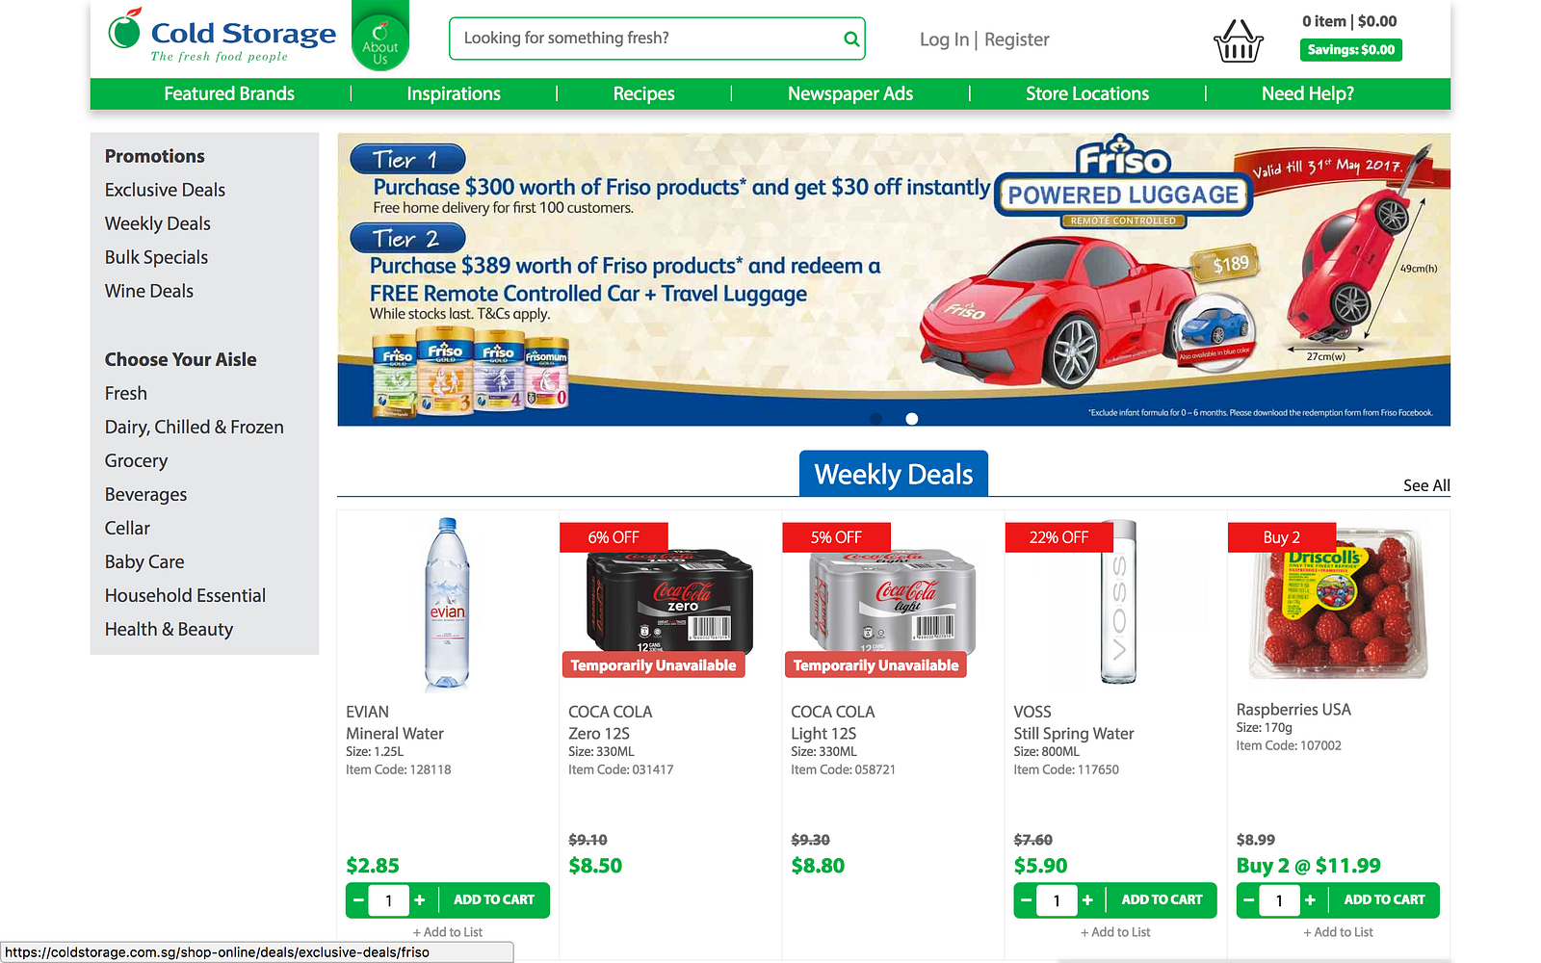This screenshot has width=1541, height=963.
Task: Increase Evian quantity with plus
Action: [x=420, y=900]
